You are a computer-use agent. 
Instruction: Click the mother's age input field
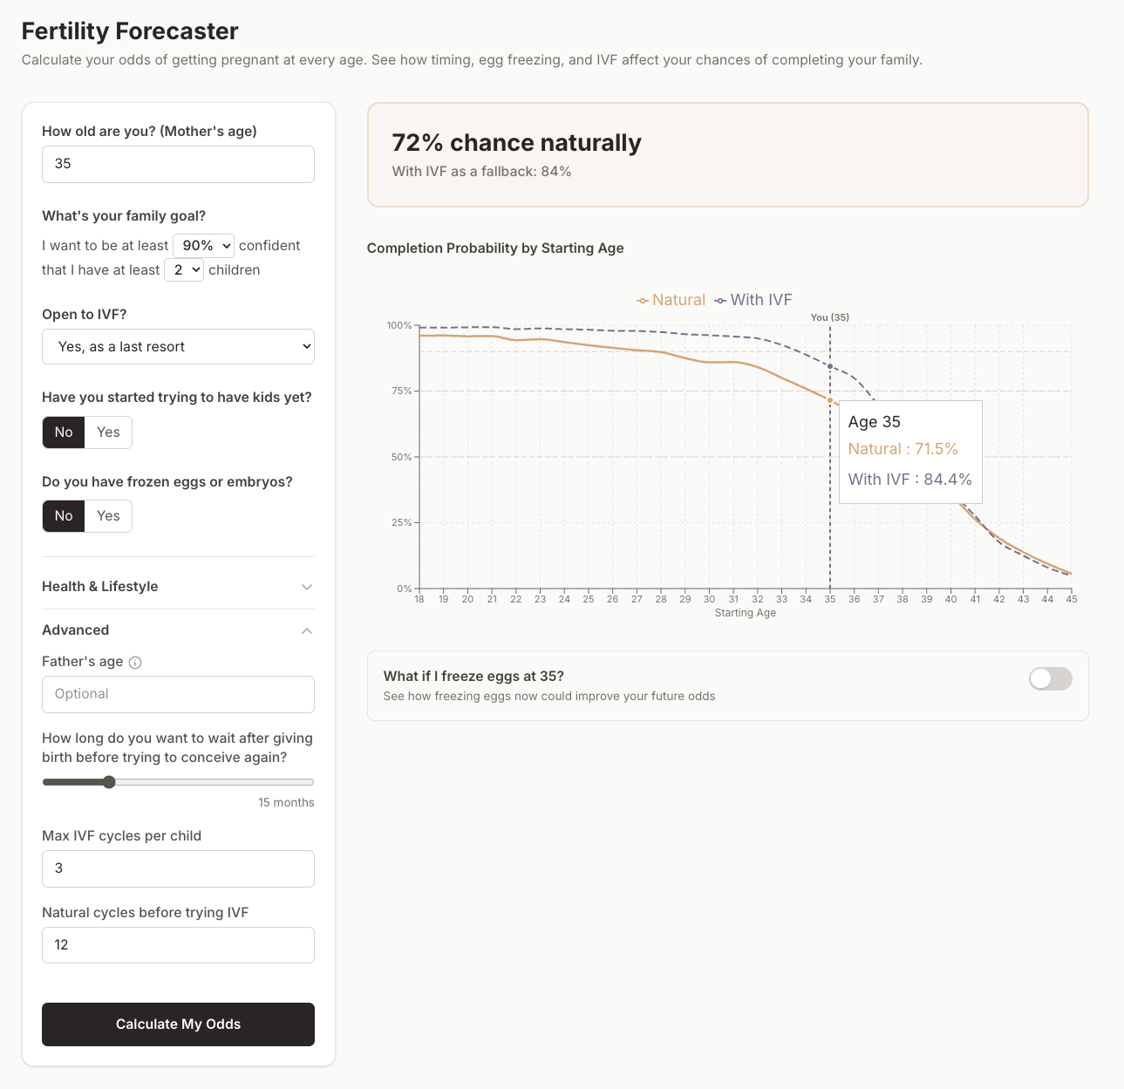pyautogui.click(x=178, y=164)
